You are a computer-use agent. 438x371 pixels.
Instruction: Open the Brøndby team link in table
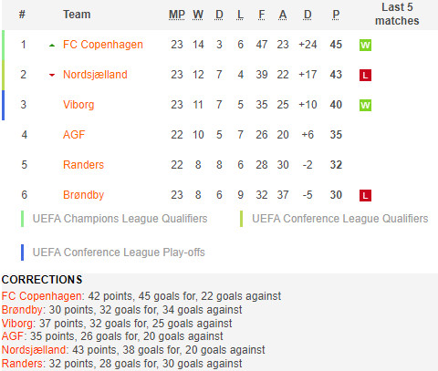(x=83, y=195)
